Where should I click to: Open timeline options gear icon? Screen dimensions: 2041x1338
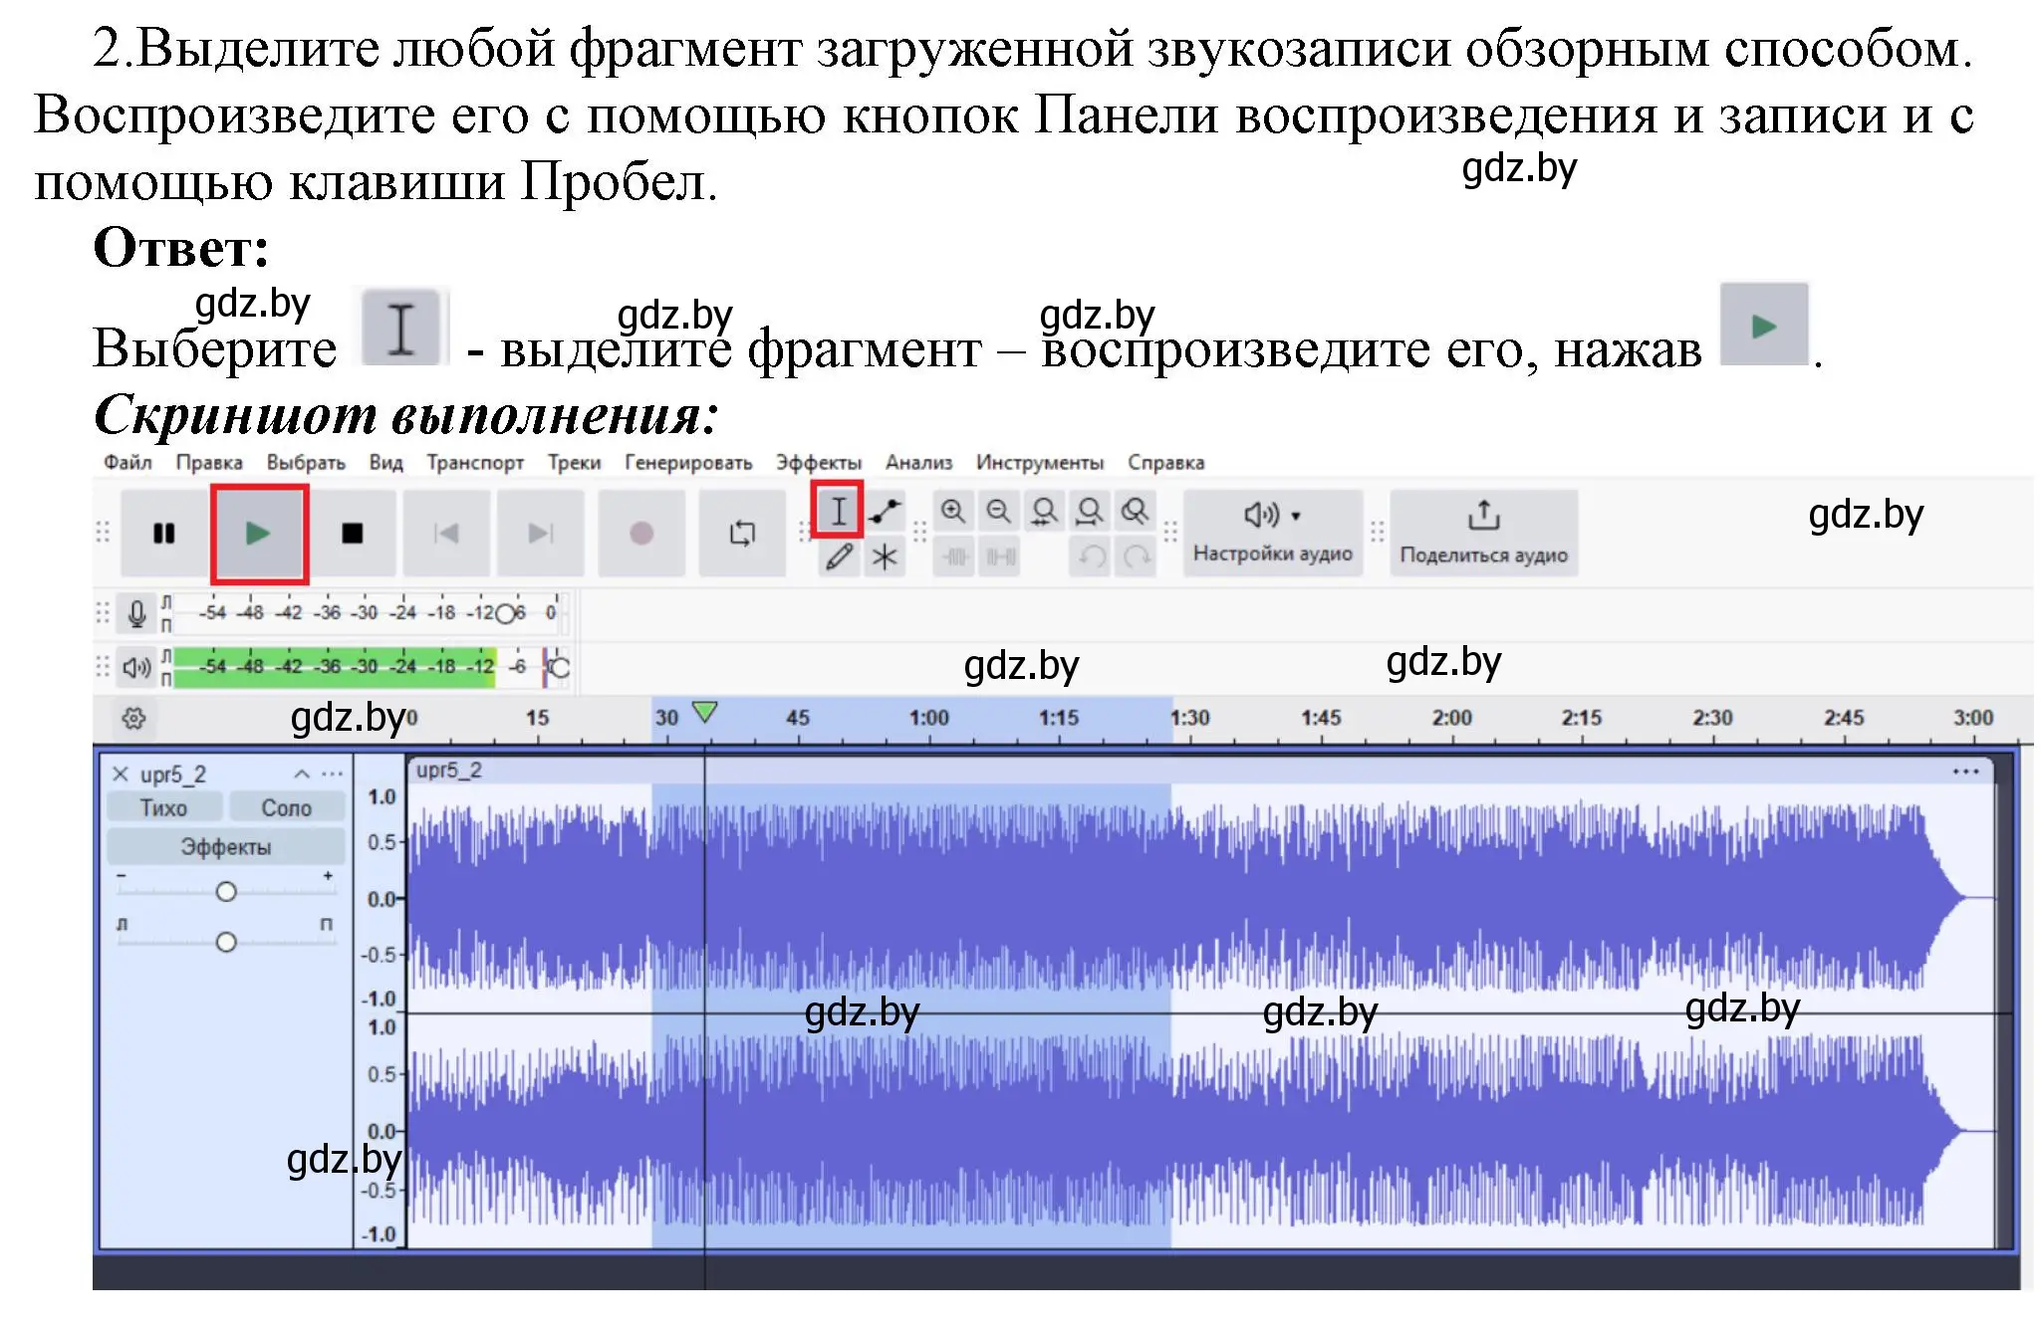pyautogui.click(x=134, y=718)
